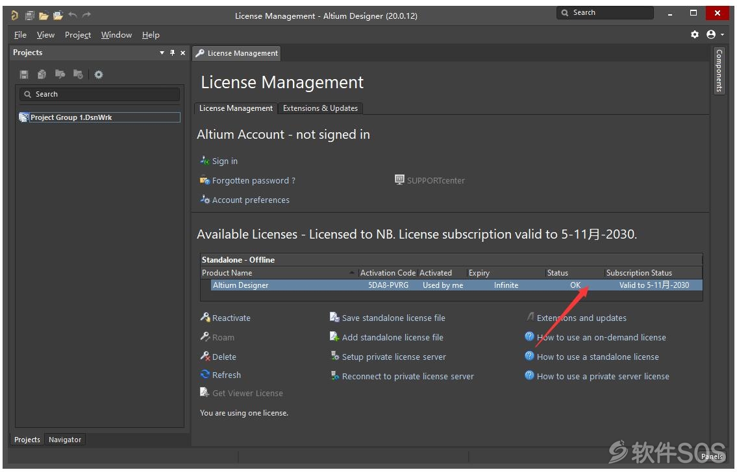The width and height of the screenshot is (737, 472).
Task: Click the Sign in link
Action: point(225,161)
